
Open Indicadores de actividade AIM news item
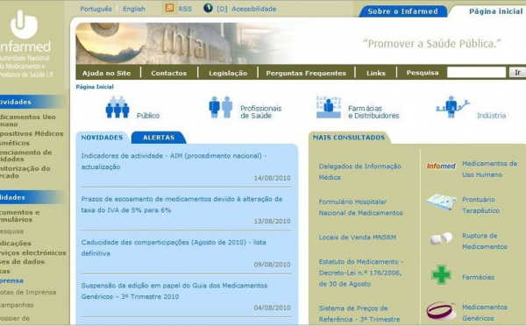(174, 161)
